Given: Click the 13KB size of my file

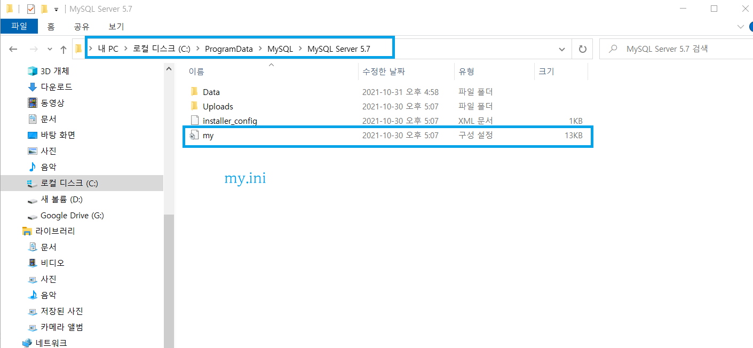Looking at the screenshot, I should click(x=573, y=136).
